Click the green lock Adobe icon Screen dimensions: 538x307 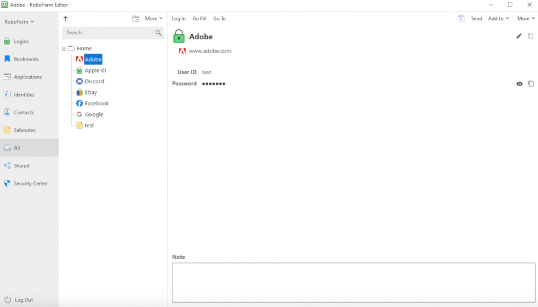[x=179, y=36]
